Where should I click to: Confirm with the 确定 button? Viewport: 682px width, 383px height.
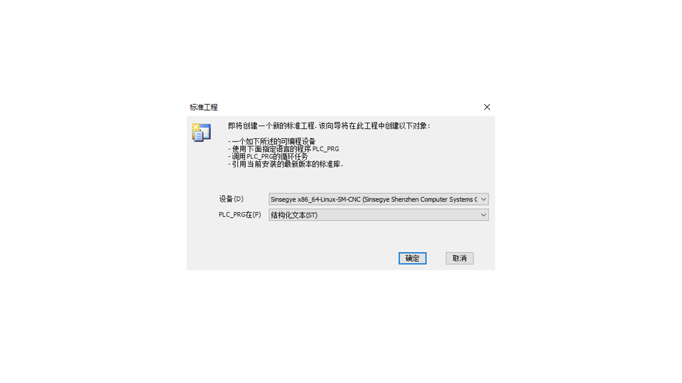pyautogui.click(x=412, y=258)
